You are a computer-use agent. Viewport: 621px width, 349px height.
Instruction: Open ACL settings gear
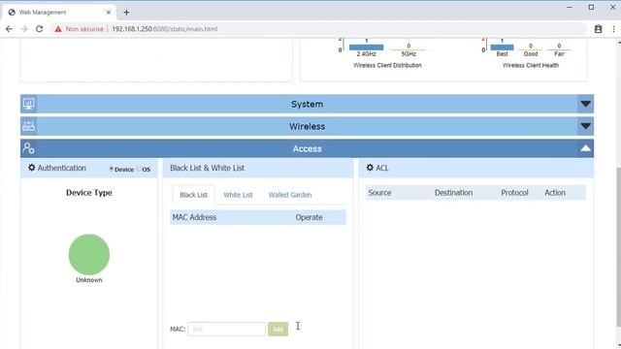click(370, 168)
